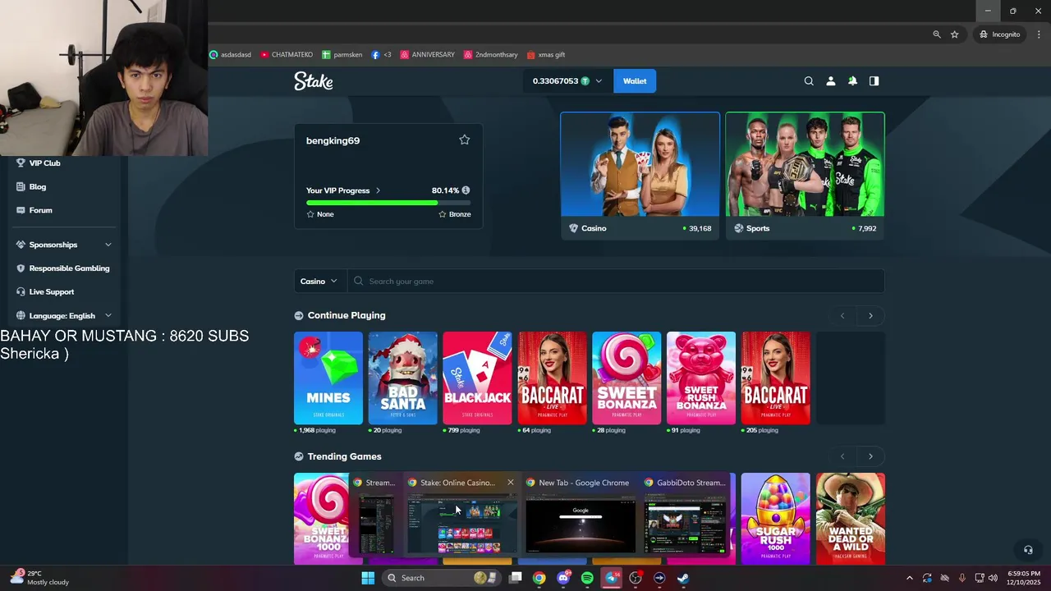Open the Incognito profile button

tap(999, 34)
